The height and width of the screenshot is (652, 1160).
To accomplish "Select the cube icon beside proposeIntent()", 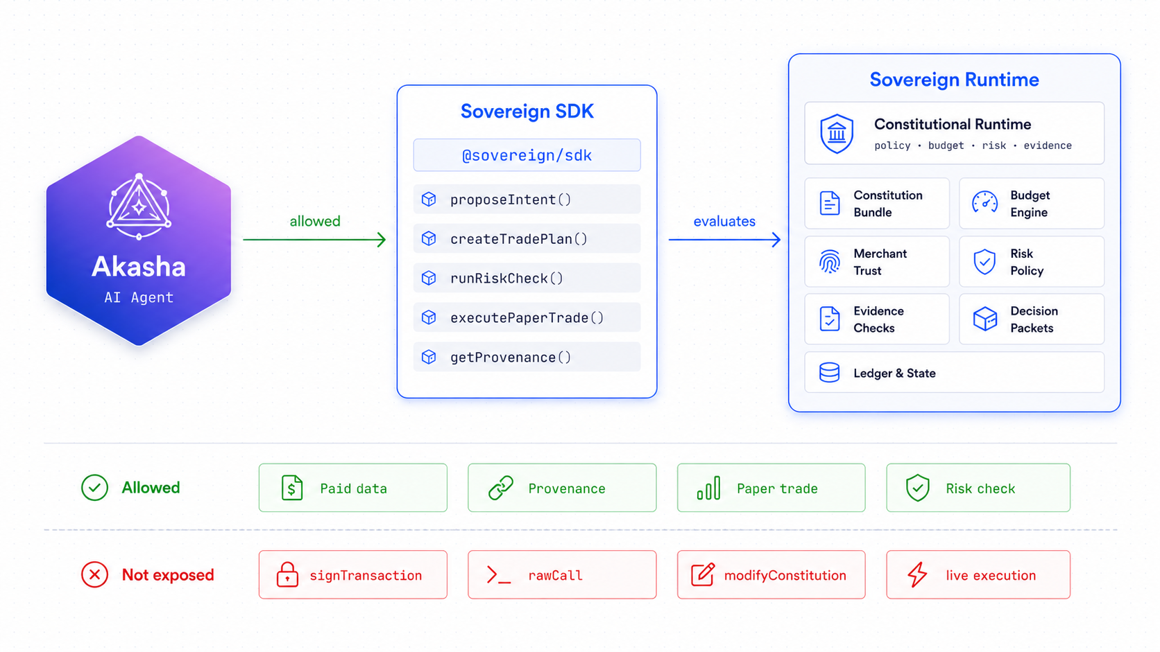I will (x=429, y=199).
